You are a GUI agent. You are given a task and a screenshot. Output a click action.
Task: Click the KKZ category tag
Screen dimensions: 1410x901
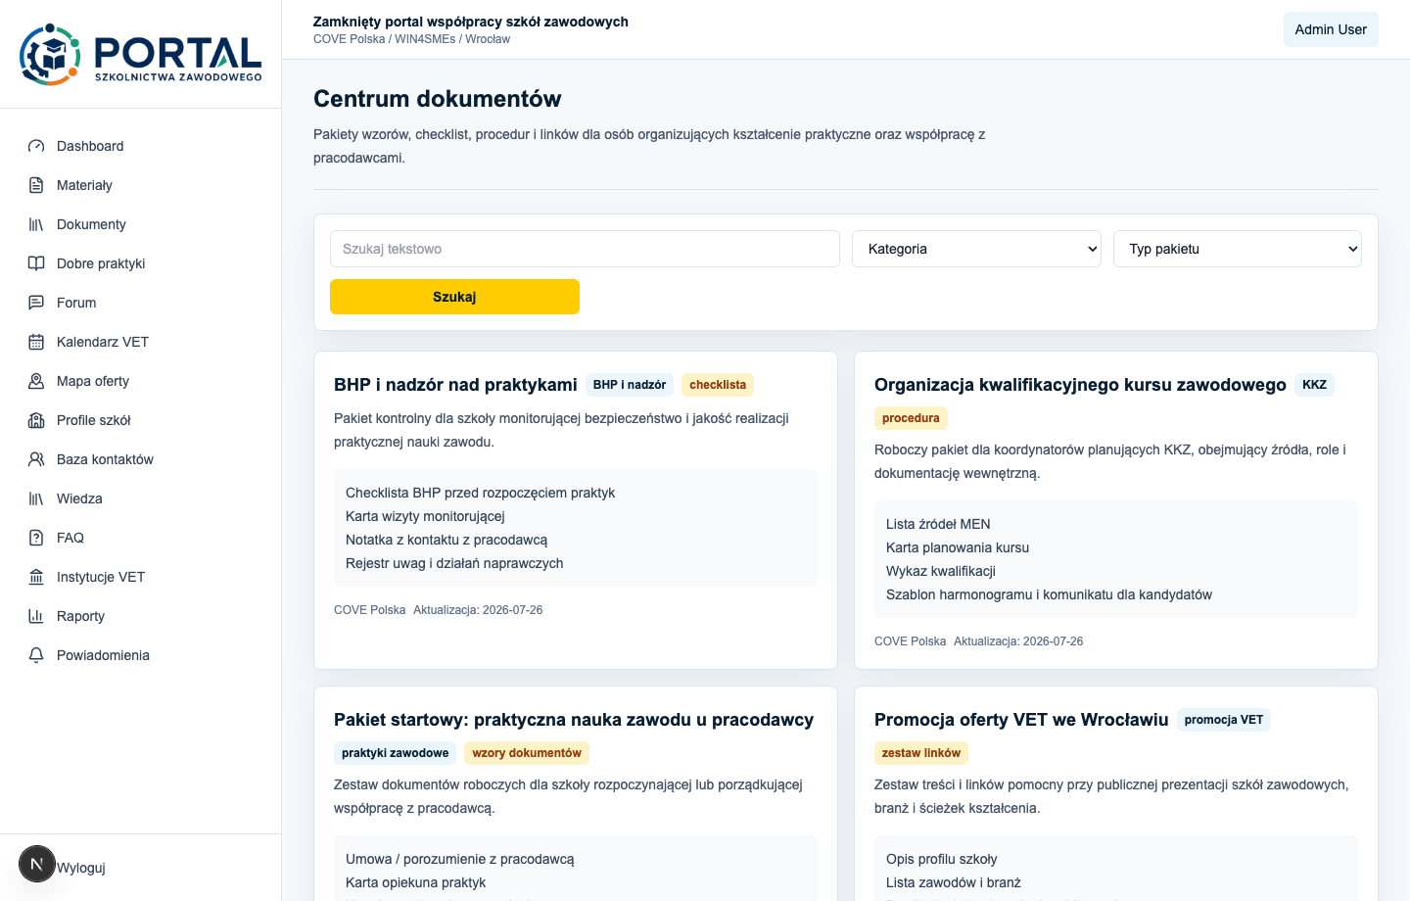1314,385
